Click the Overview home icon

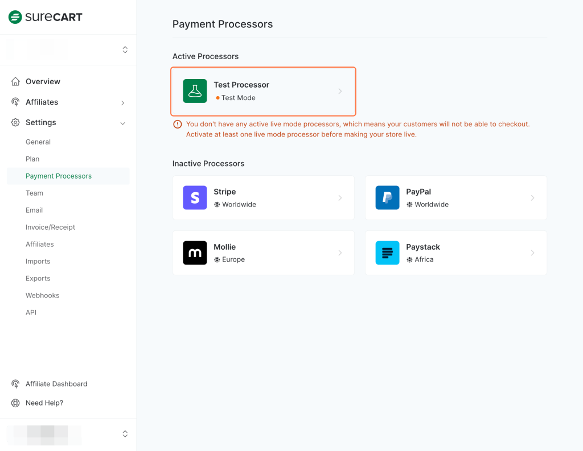coord(14,81)
